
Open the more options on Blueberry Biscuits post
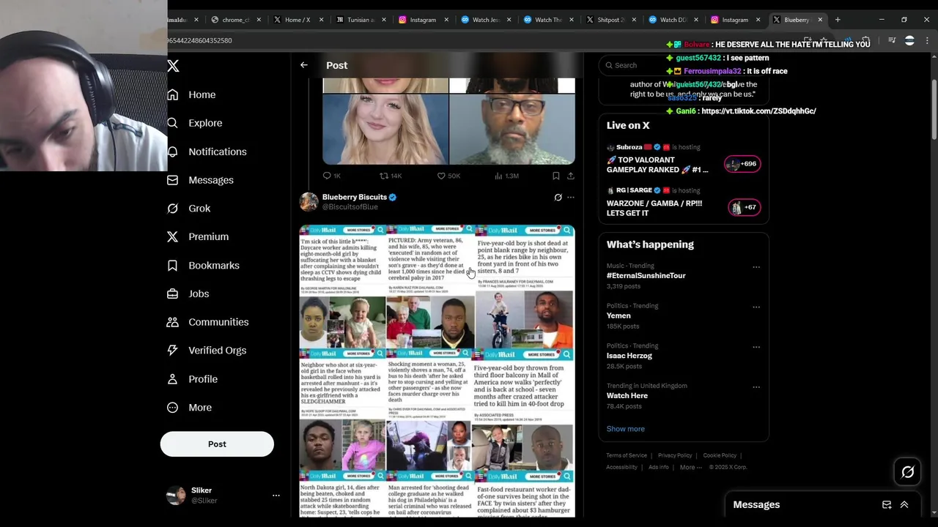[571, 198]
